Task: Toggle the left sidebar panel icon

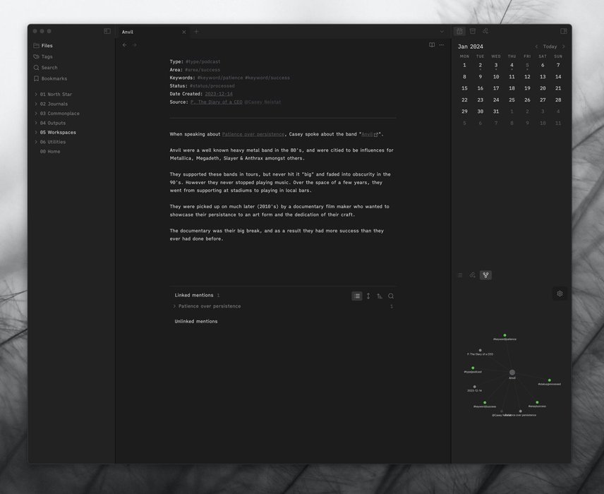Action: (x=107, y=31)
